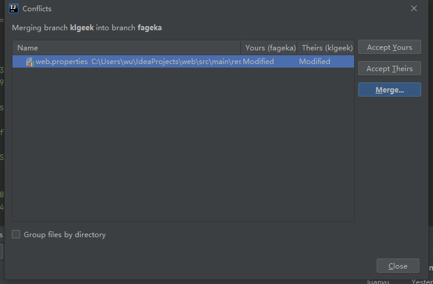Enable the Group files by directory checkbox
Image resolution: width=433 pixels, height=284 pixels.
[16, 234]
